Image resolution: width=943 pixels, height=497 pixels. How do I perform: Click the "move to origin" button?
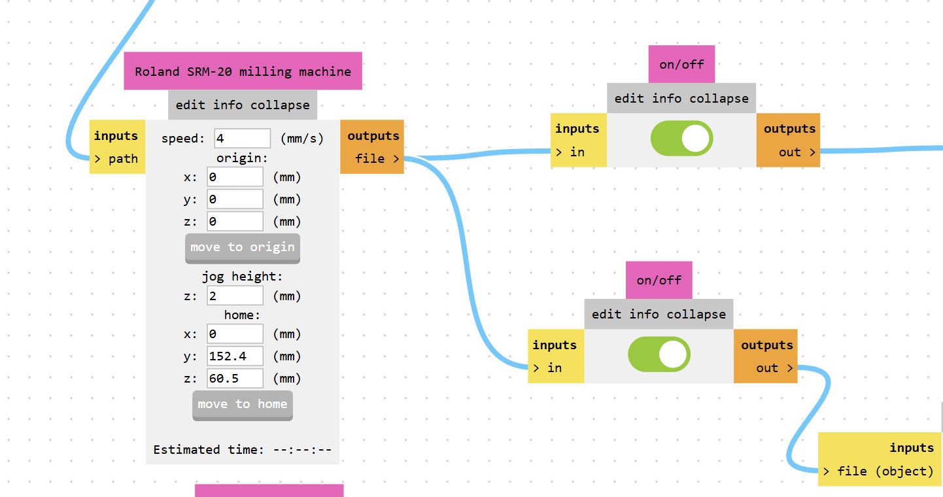click(243, 248)
